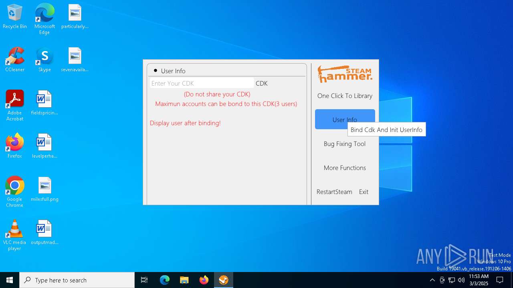Screen dimensions: 513x288
Task: Show hidden system tray icons
Action: click(x=432, y=280)
